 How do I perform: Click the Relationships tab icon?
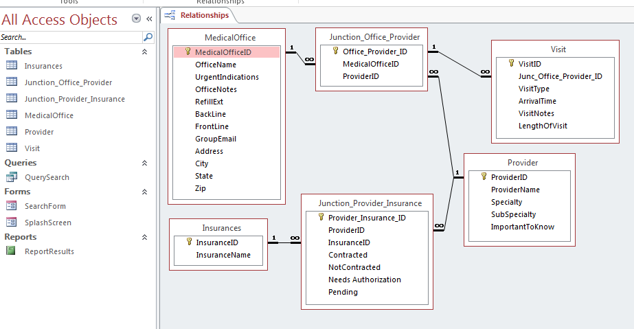(x=170, y=15)
